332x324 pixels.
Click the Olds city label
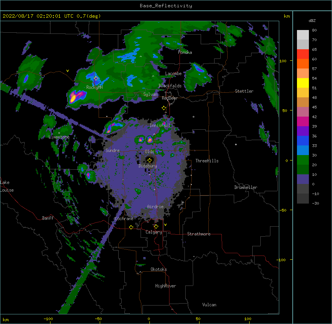click(149, 152)
